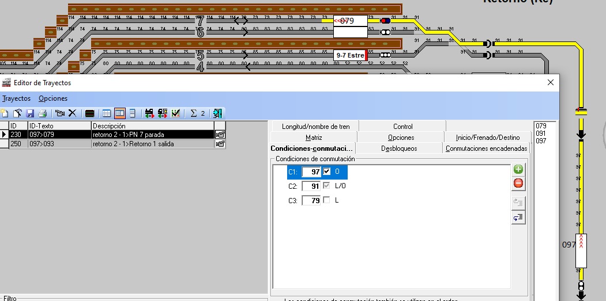Click the signal next to track 6 block
This screenshot has width=606, height=301.
pyautogui.click(x=386, y=32)
